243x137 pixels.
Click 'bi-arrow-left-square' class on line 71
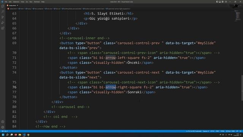click(x=120, y=57)
